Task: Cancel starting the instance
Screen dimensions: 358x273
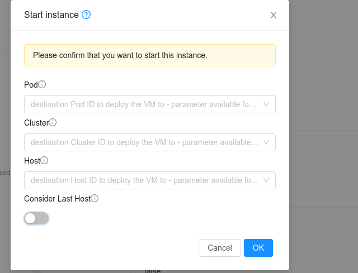Action: (x=220, y=248)
